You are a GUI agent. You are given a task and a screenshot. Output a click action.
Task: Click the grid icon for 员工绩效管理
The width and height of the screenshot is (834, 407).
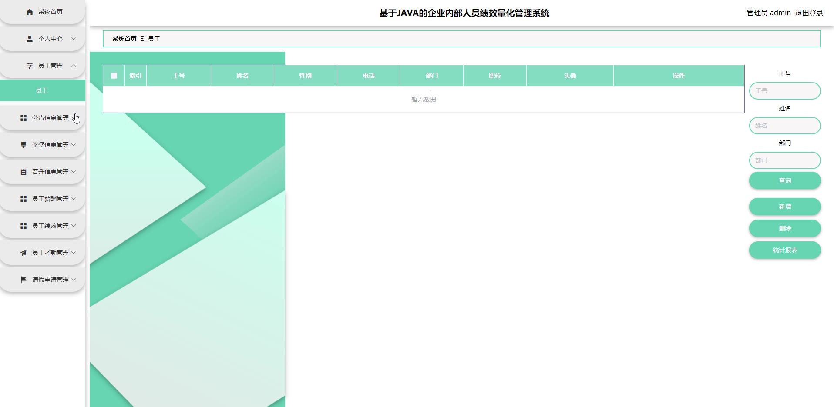coord(24,226)
